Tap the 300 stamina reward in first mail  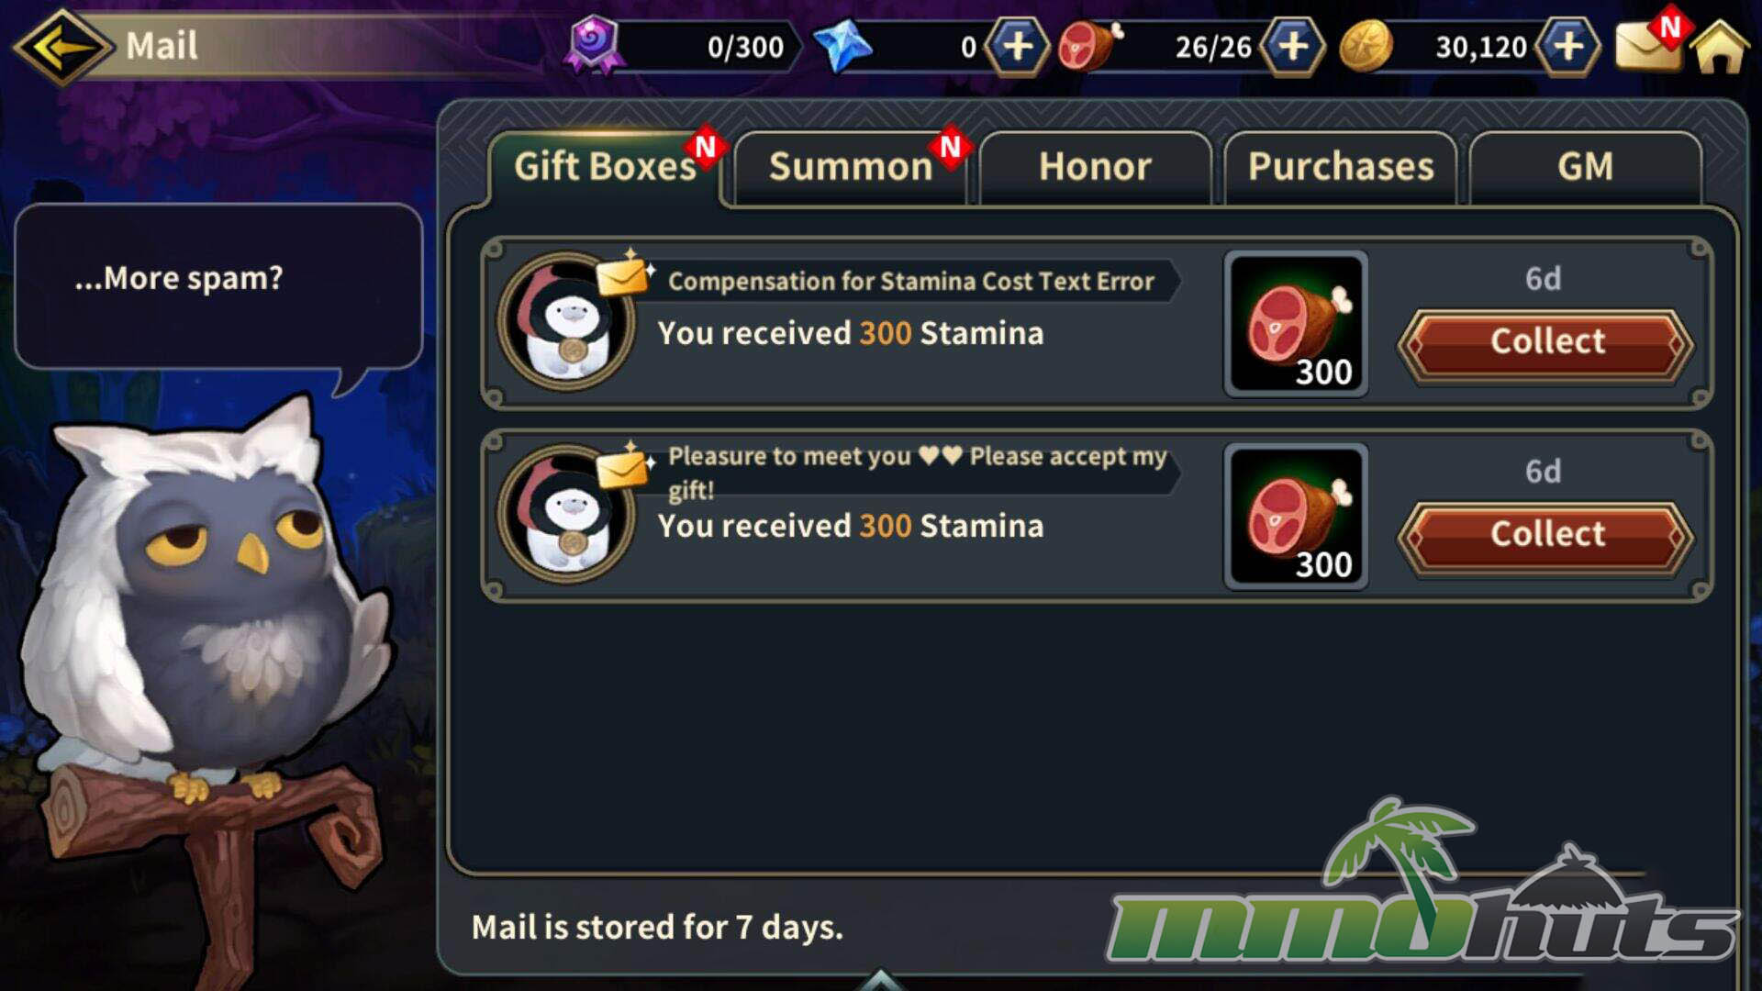tap(1296, 323)
